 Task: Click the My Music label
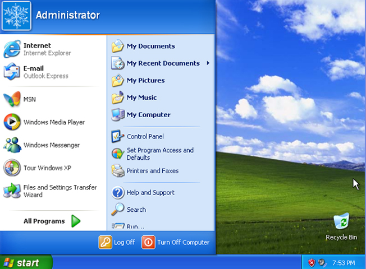point(141,98)
